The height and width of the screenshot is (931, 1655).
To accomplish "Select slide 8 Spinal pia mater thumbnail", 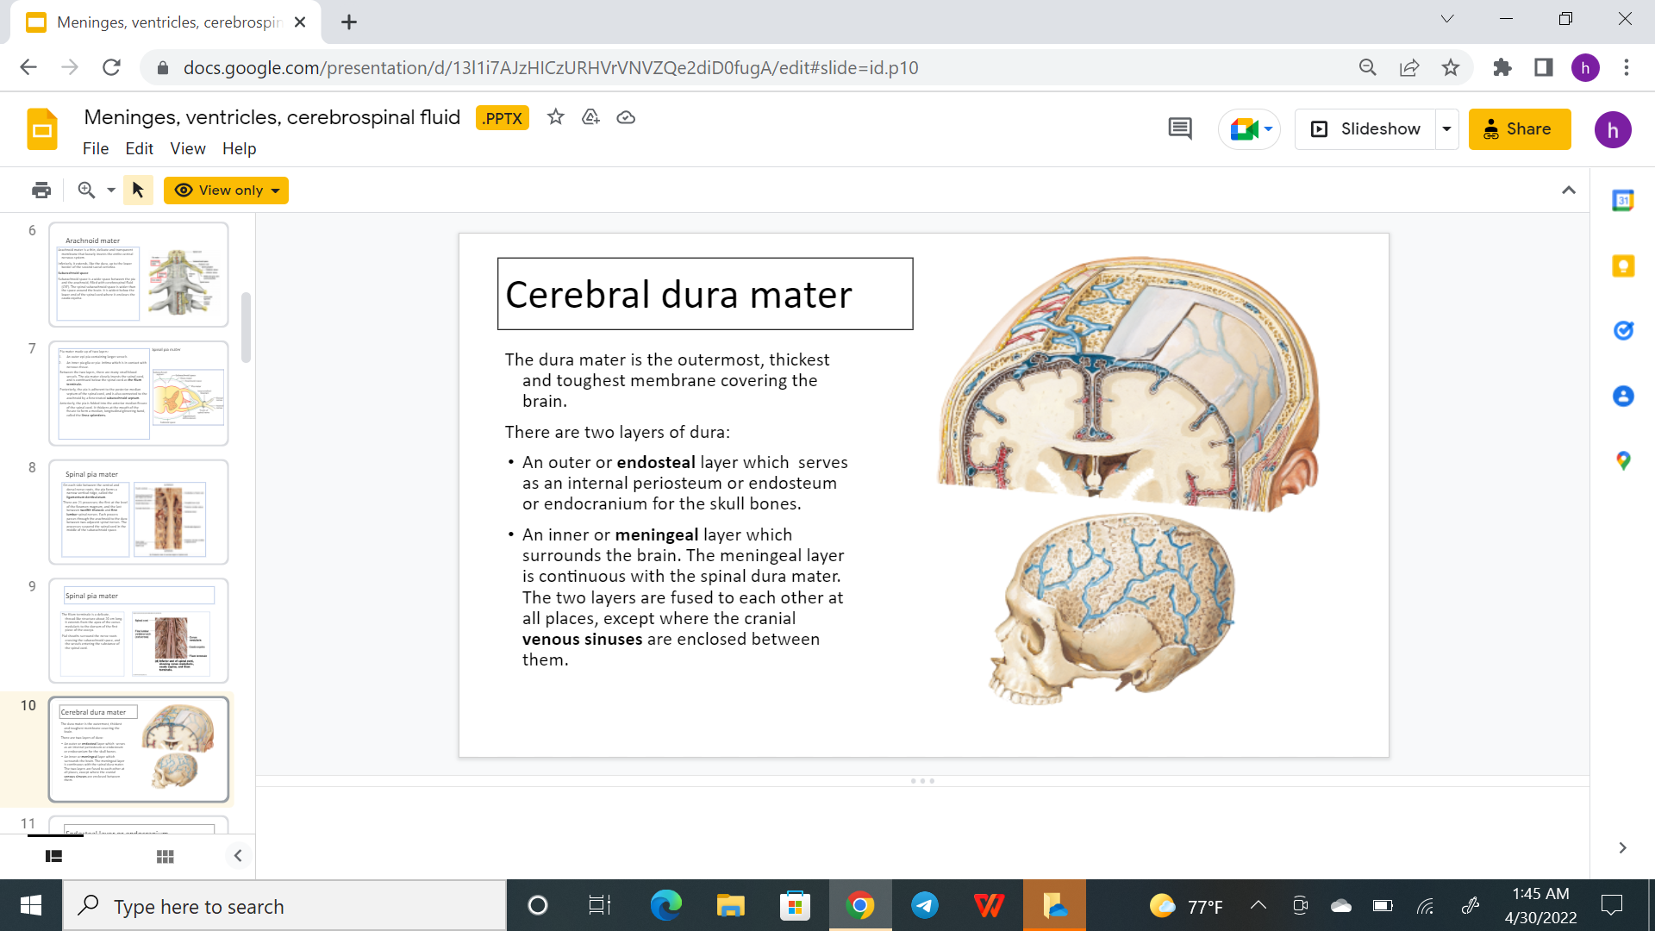I will [x=139, y=512].
